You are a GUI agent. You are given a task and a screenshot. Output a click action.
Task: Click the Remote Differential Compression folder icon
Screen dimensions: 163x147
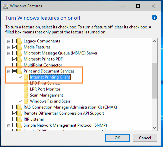(19, 113)
